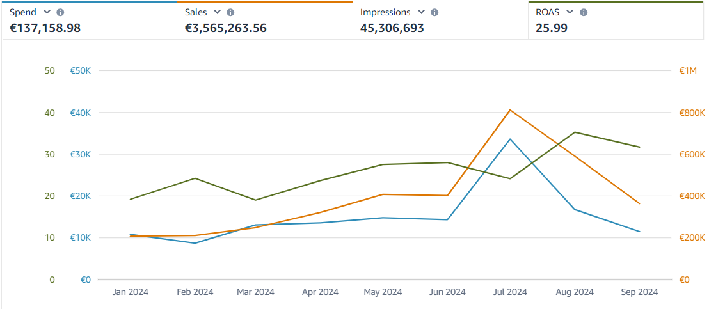Select the green ROAS point at Feb 2024
The image size is (709, 309).
[x=195, y=178]
